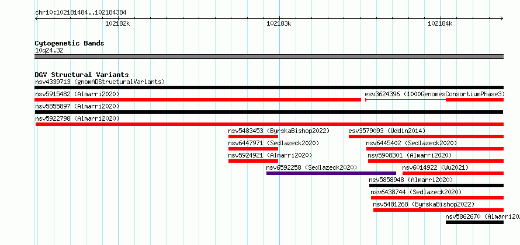520x245 pixels.
Task: Click the red bar under nsv6438744
Action: [x=438, y=198]
